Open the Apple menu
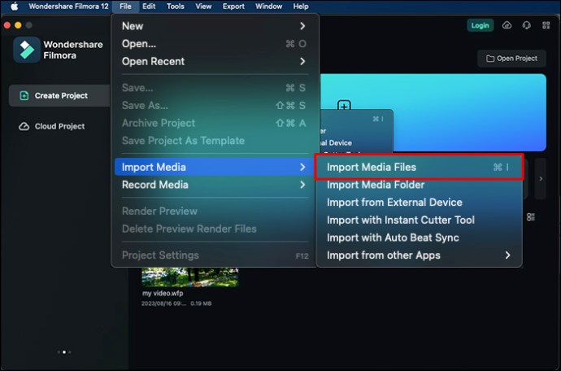The image size is (561, 371). 13,6
